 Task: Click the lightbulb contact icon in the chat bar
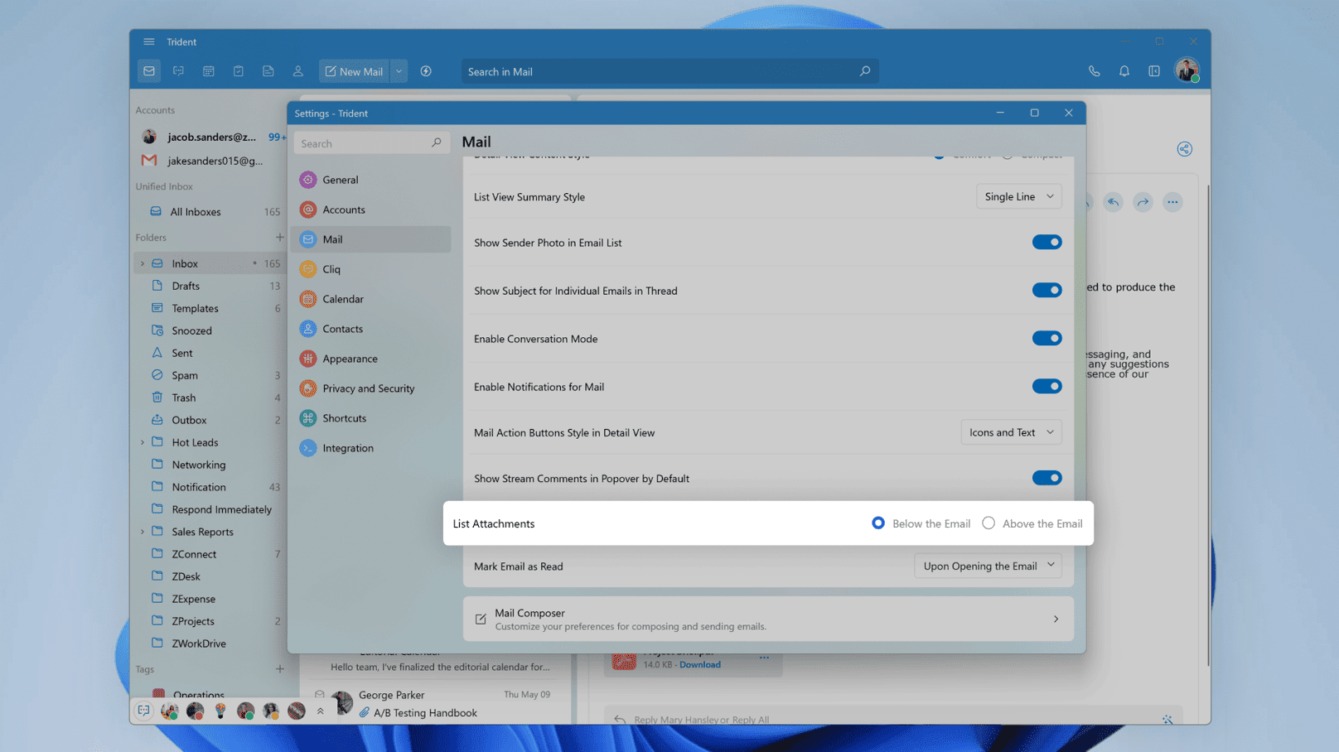[x=220, y=711]
